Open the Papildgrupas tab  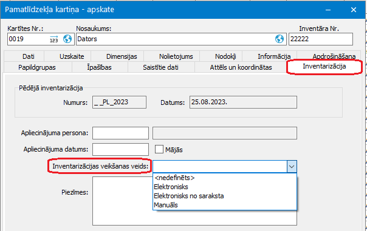click(37, 67)
